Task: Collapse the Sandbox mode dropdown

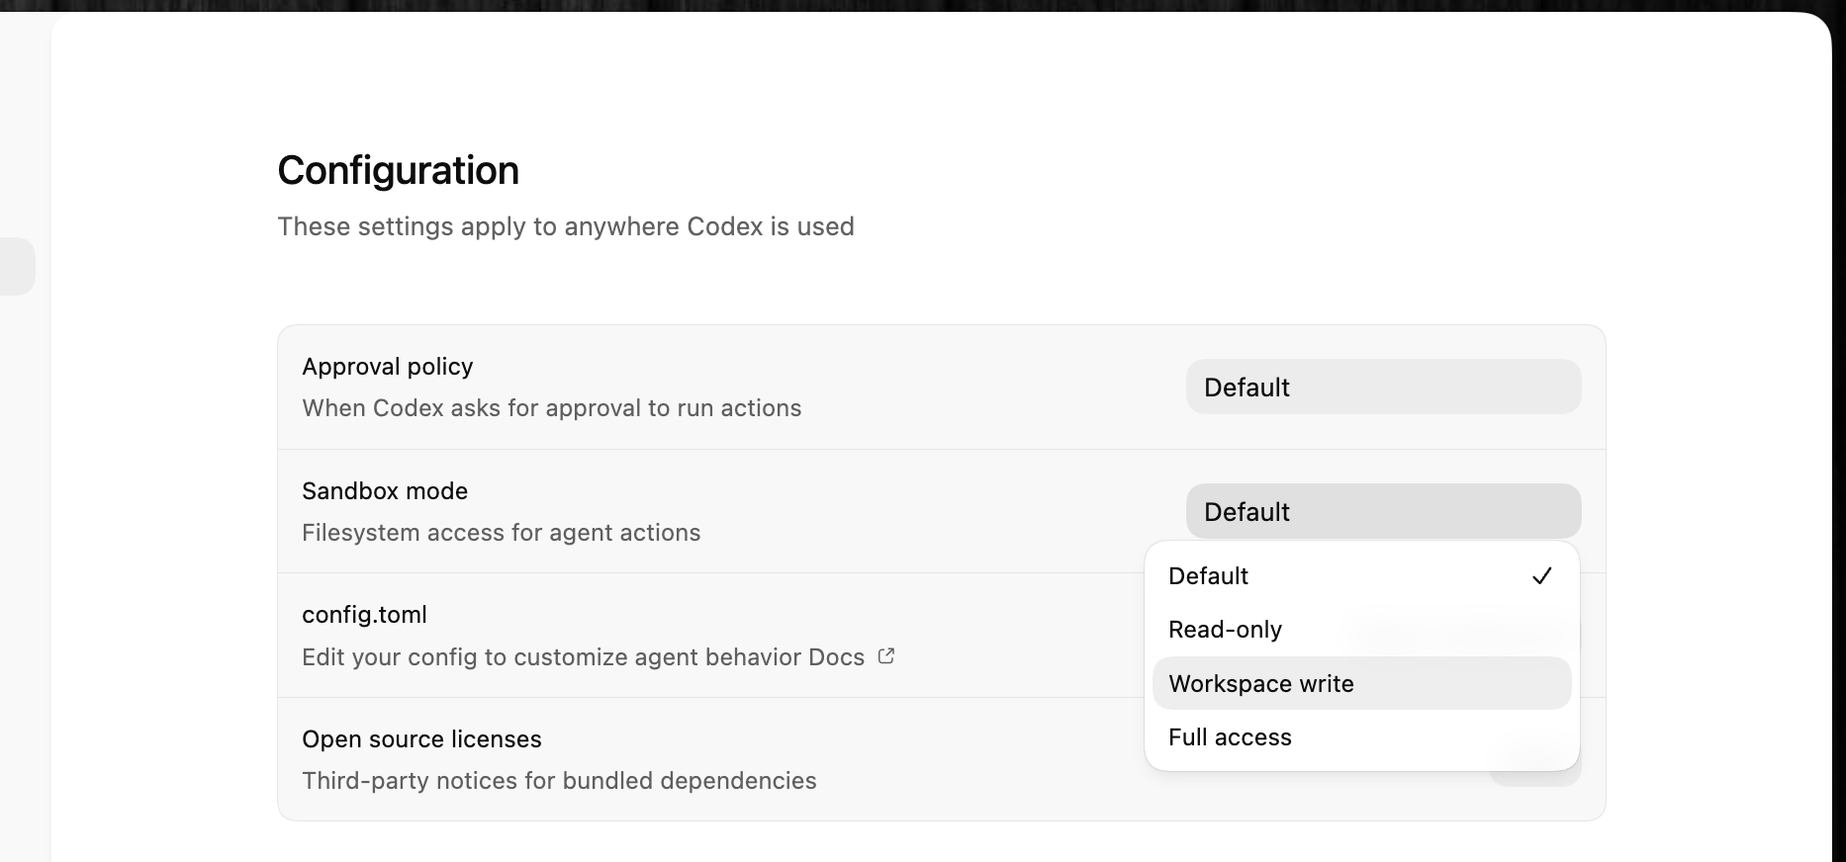Action: click(1382, 512)
